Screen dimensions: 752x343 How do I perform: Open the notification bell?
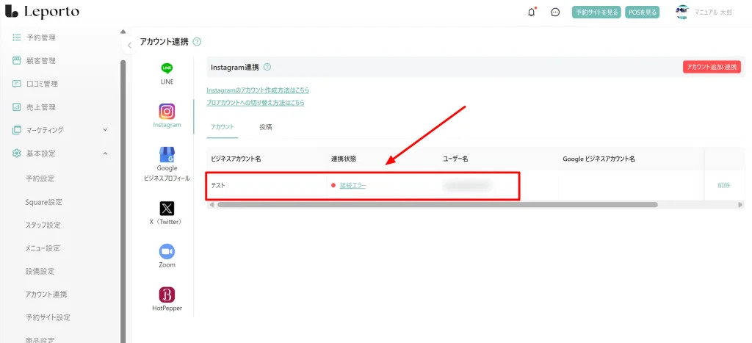point(532,12)
